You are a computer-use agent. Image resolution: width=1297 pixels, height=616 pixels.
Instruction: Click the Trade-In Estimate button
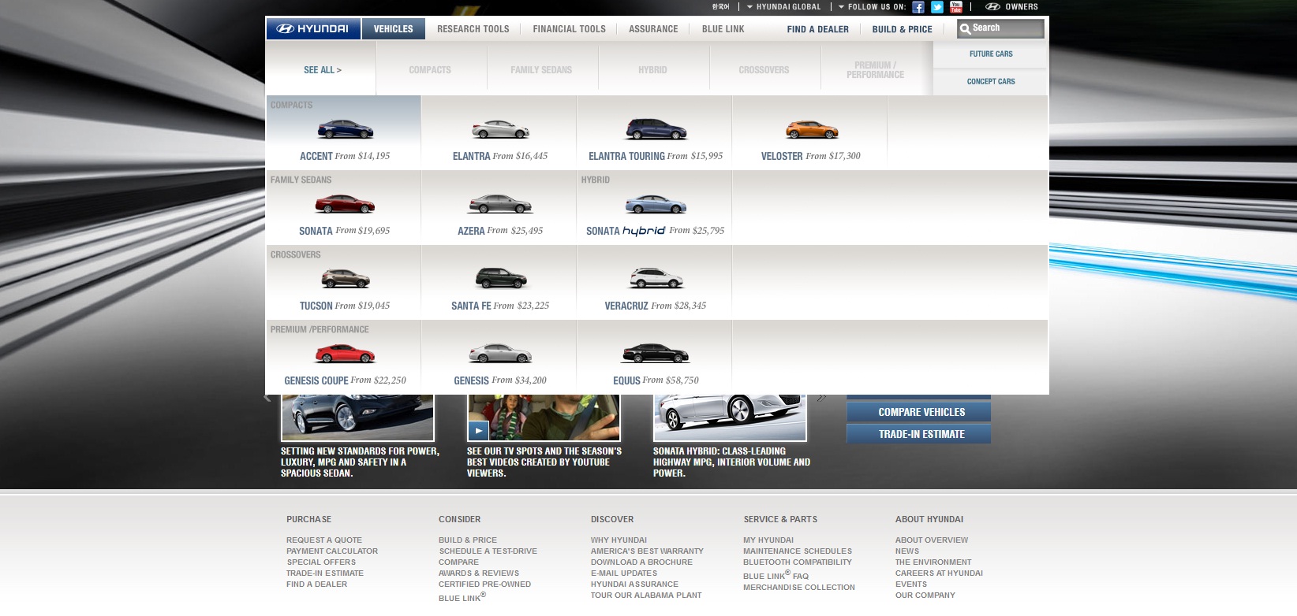(919, 434)
